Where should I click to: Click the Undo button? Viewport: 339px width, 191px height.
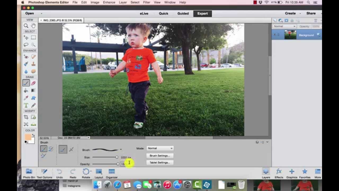click(x=59, y=173)
